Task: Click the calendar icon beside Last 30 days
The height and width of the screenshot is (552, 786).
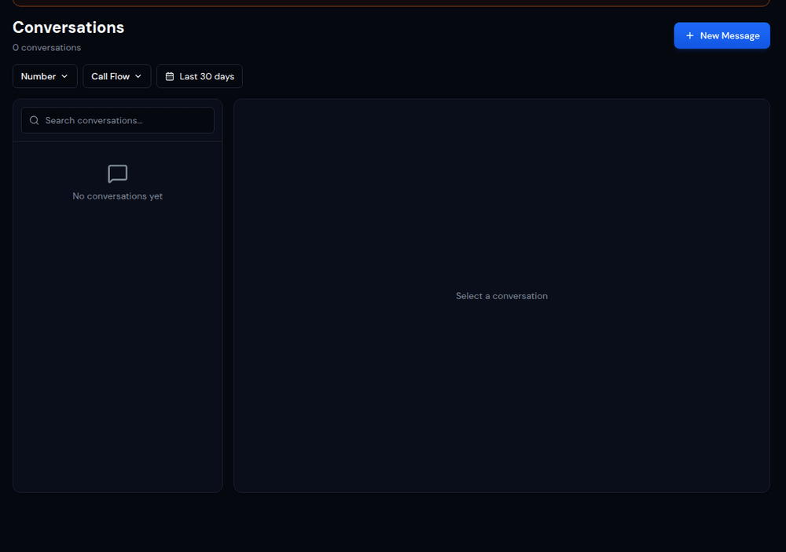Action: [x=170, y=76]
